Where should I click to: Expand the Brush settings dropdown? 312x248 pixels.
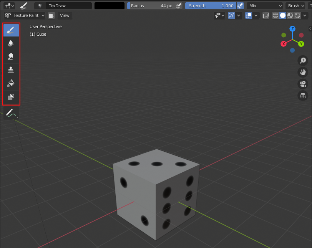click(x=295, y=6)
